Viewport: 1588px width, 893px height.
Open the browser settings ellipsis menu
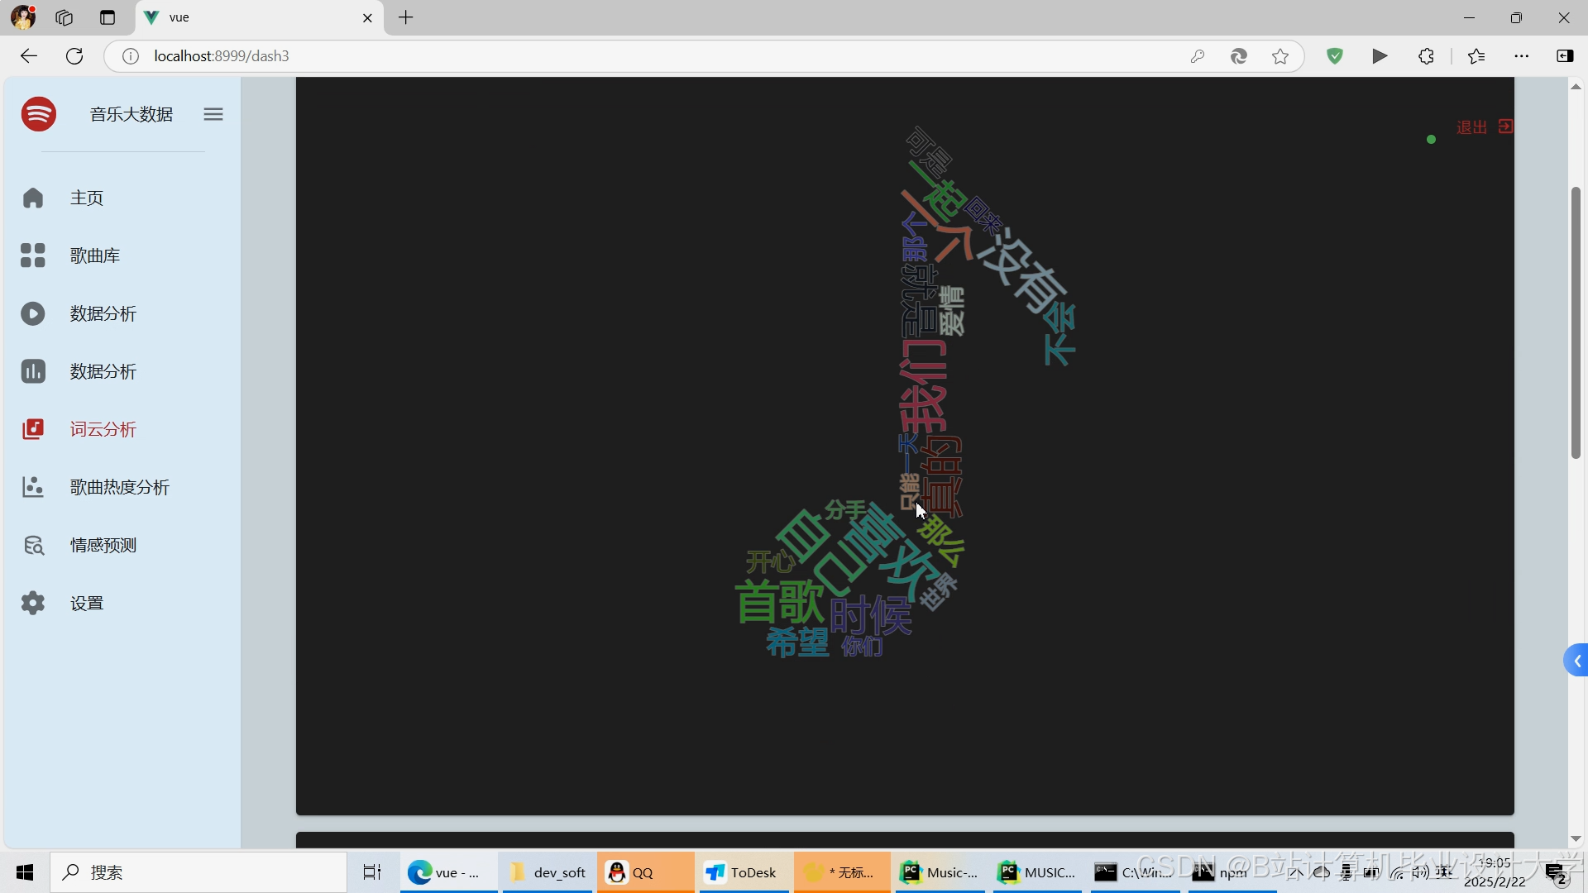[1521, 56]
